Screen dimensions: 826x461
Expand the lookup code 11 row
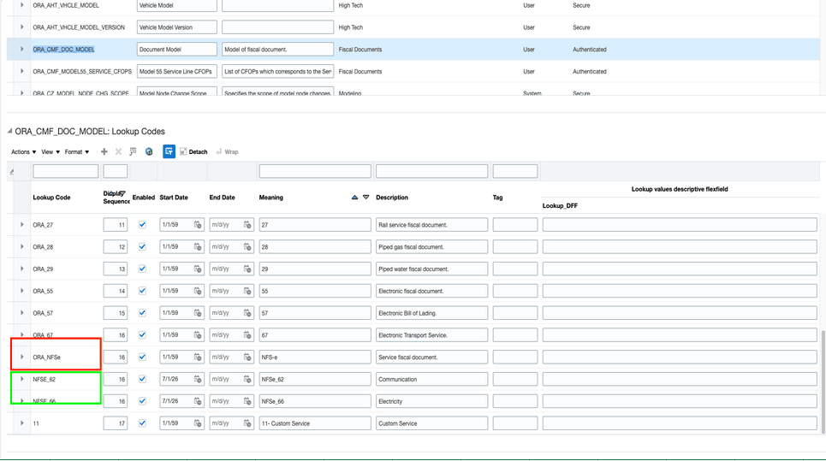coord(21,423)
